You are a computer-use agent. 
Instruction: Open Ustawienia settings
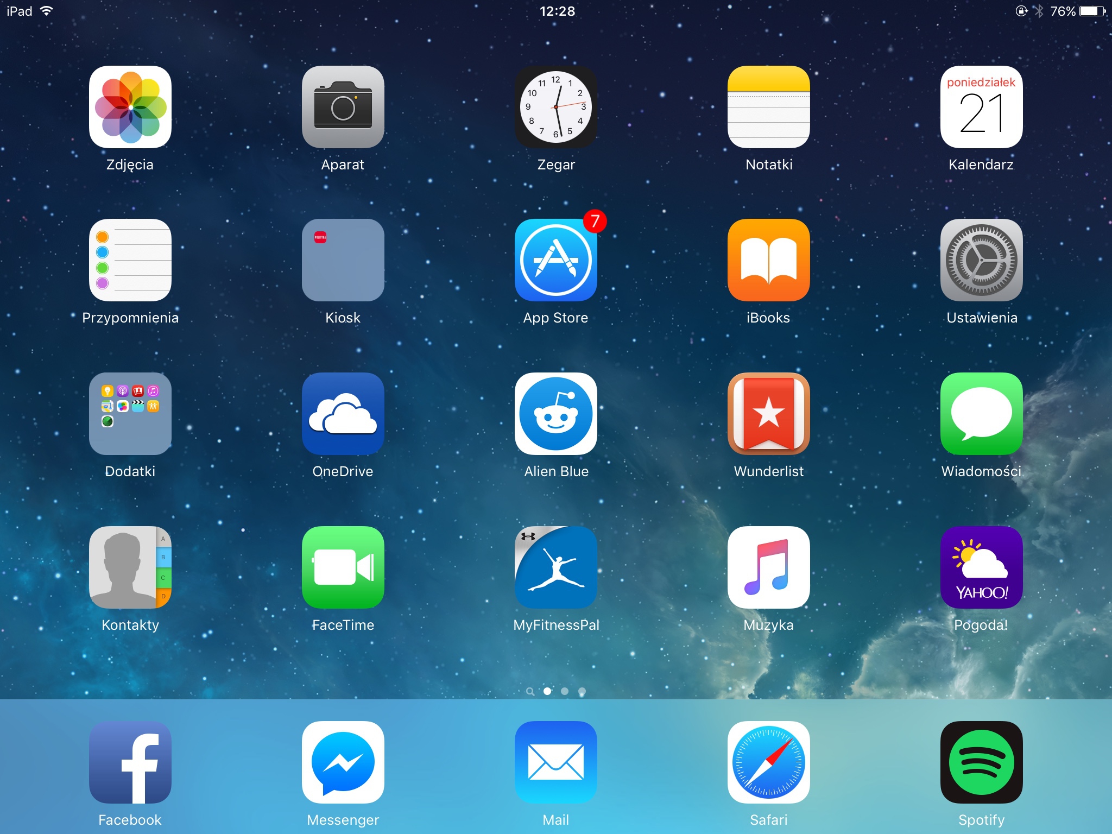981,260
